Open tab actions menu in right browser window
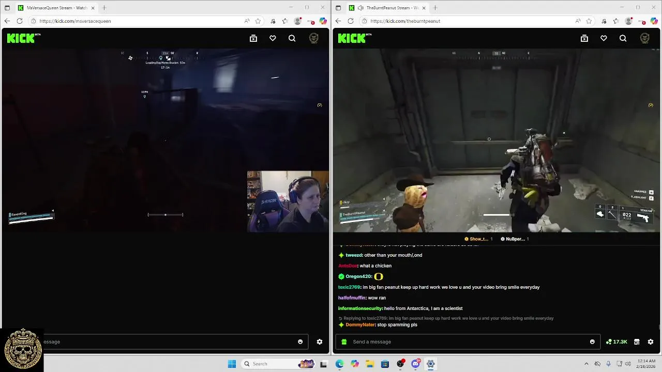 click(338, 8)
